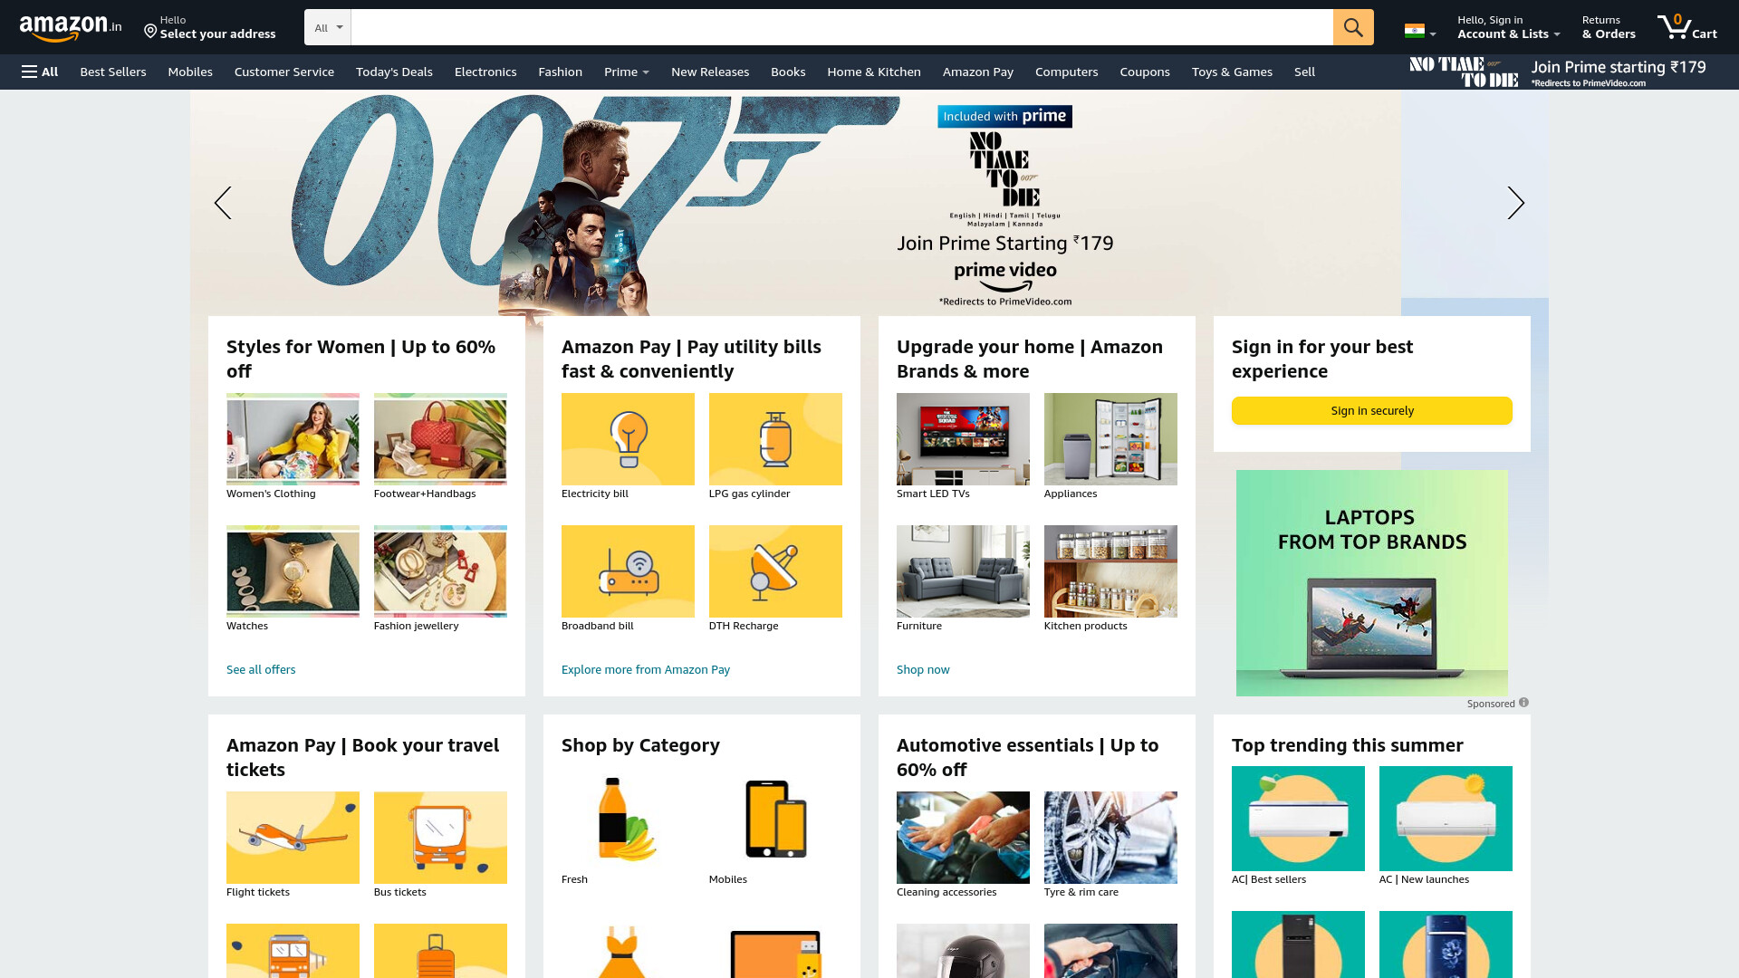1739x978 pixels.
Task: Focus the main search text field
Action: click(841, 27)
